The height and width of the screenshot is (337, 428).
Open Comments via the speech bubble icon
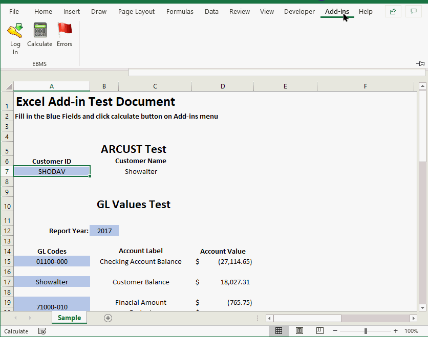point(413,11)
